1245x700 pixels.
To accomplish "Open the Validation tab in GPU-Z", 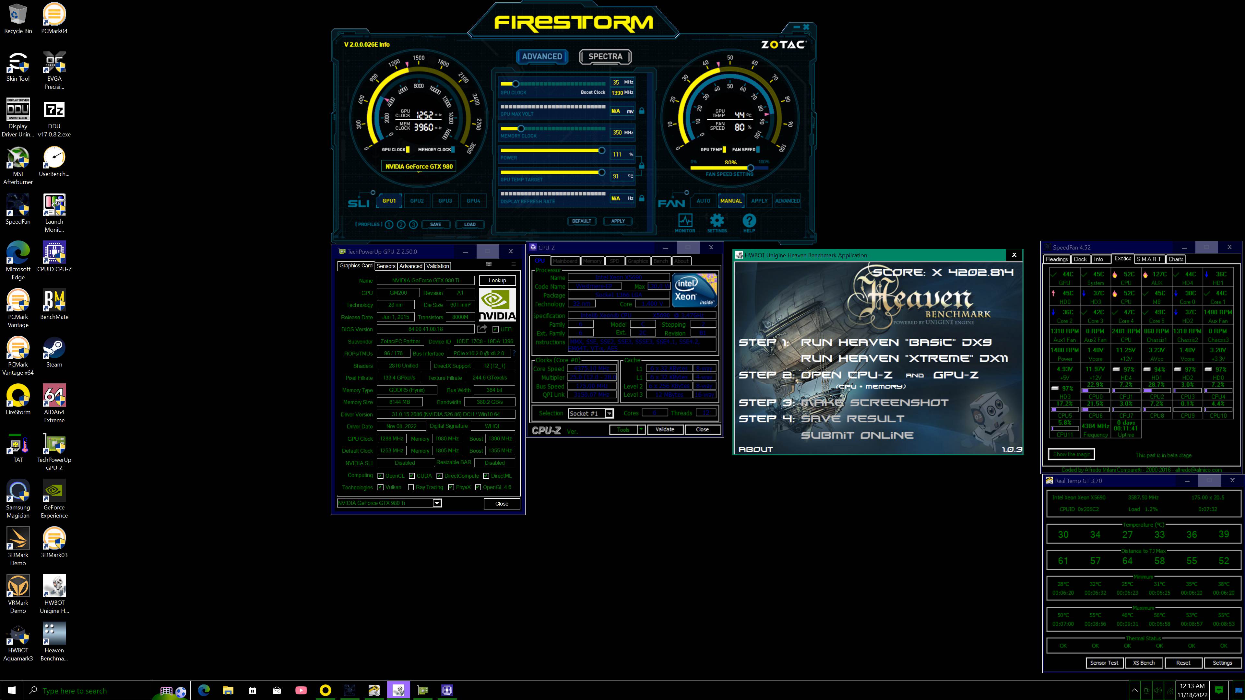I will click(438, 266).
